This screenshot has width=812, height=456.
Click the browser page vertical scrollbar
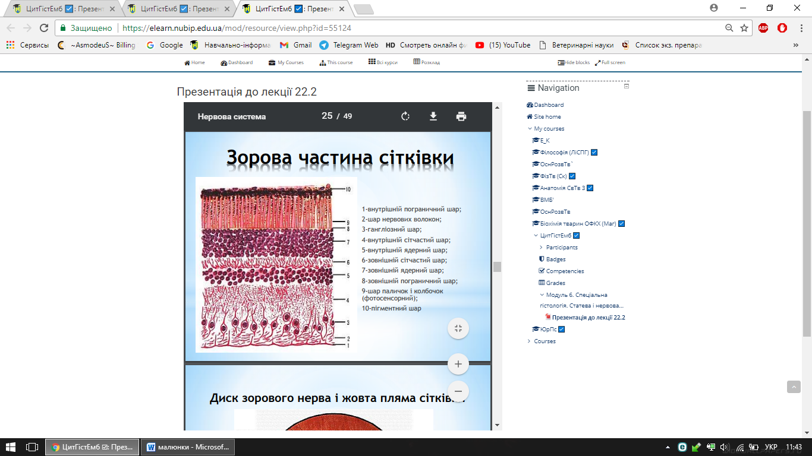click(x=807, y=223)
